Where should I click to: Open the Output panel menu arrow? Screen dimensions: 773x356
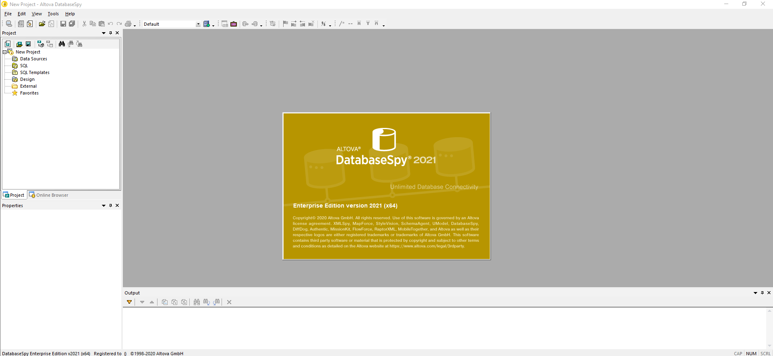click(x=755, y=293)
